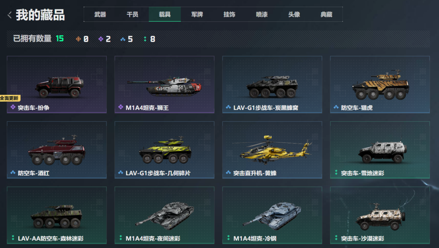Open the 干员 tab

point(133,15)
